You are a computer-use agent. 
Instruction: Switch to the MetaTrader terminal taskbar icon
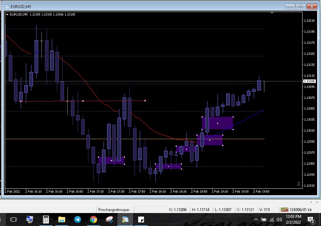(x=125, y=220)
